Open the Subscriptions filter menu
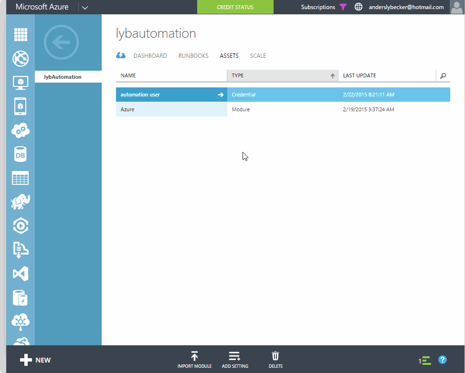 pyautogui.click(x=324, y=7)
